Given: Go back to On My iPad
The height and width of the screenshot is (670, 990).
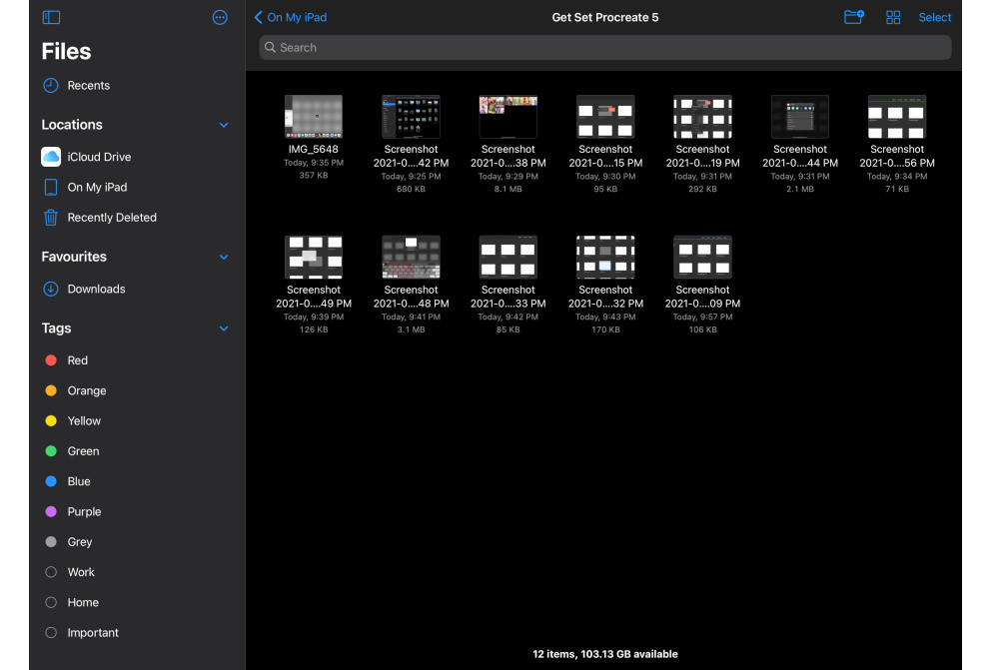Looking at the screenshot, I should pos(291,17).
